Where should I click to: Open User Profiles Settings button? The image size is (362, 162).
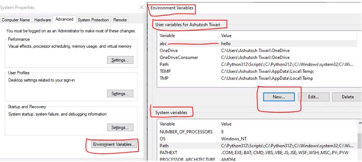[120, 94]
